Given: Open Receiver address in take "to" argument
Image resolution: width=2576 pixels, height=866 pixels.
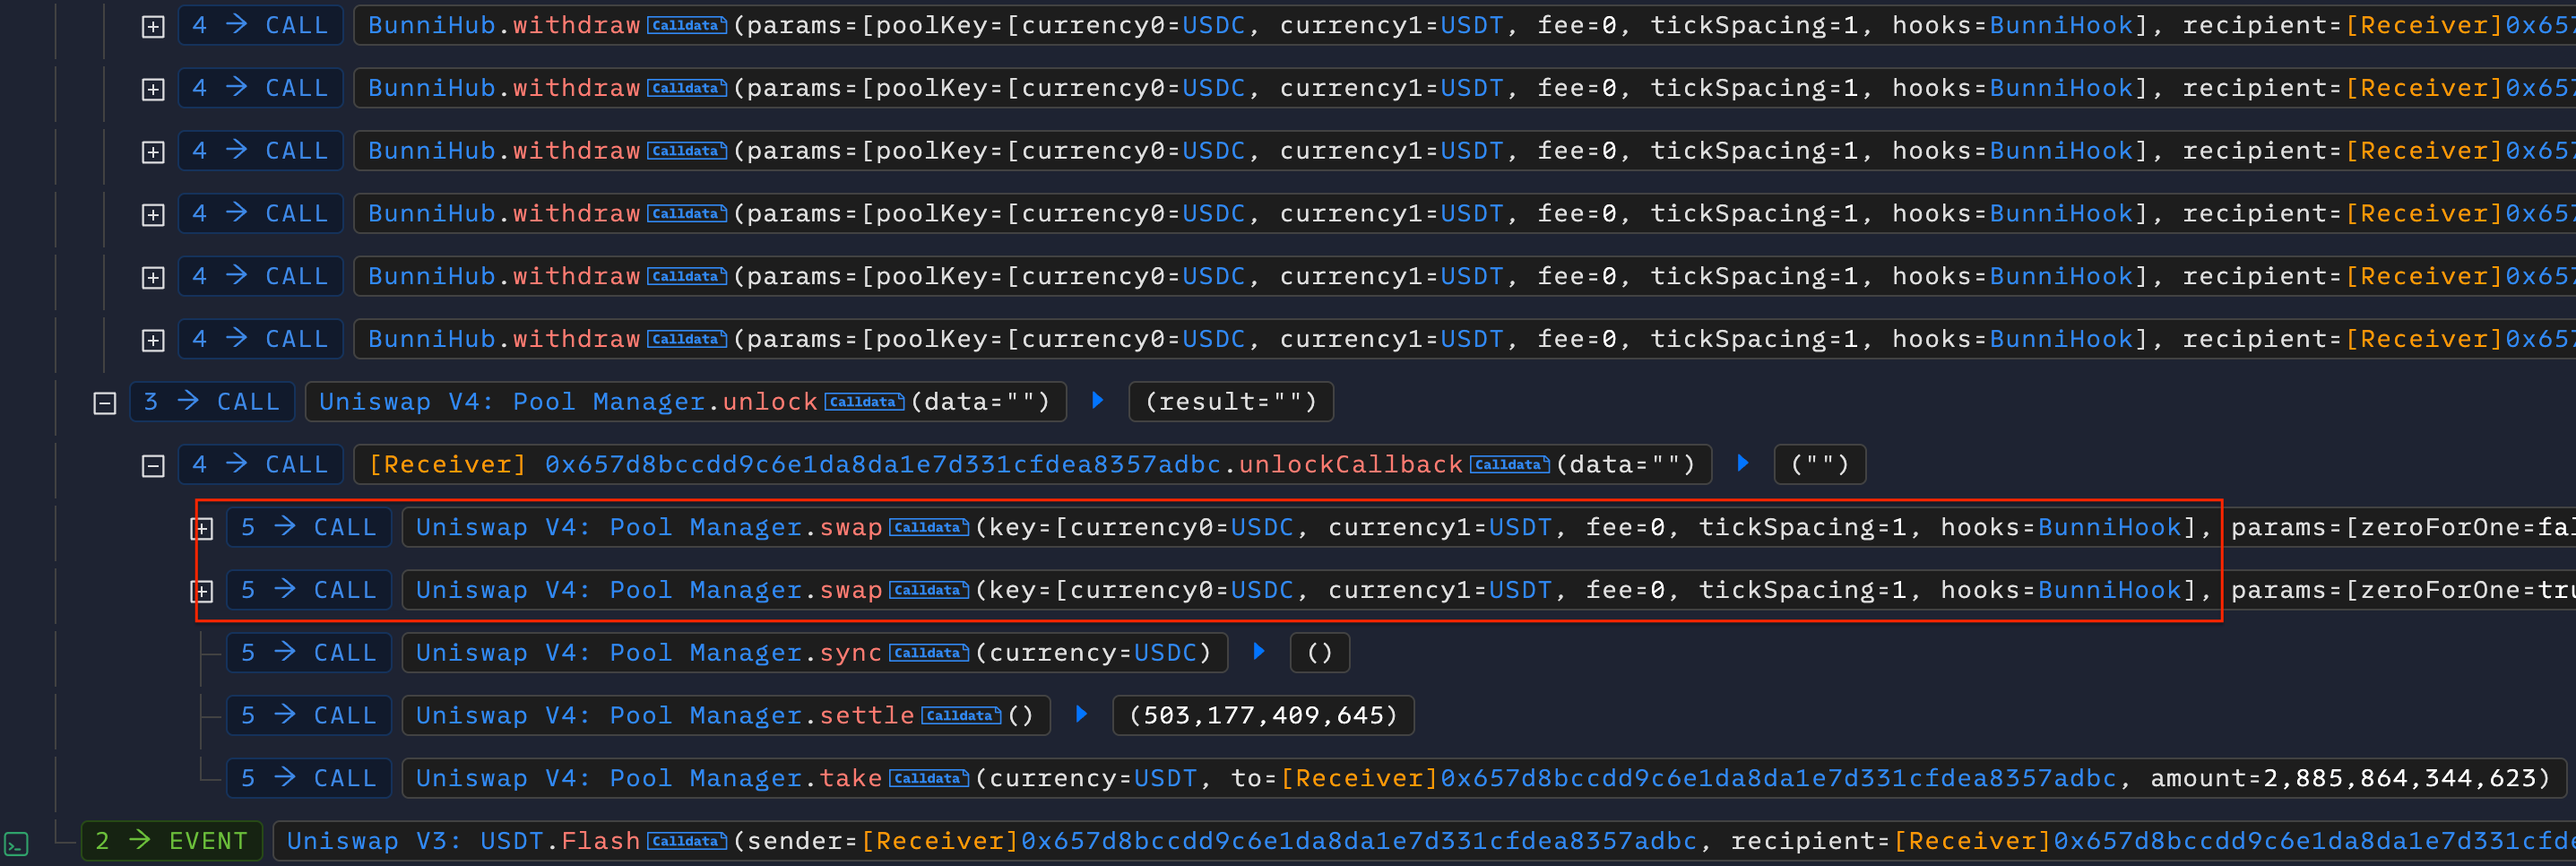Looking at the screenshot, I should pyautogui.click(x=1698, y=778).
